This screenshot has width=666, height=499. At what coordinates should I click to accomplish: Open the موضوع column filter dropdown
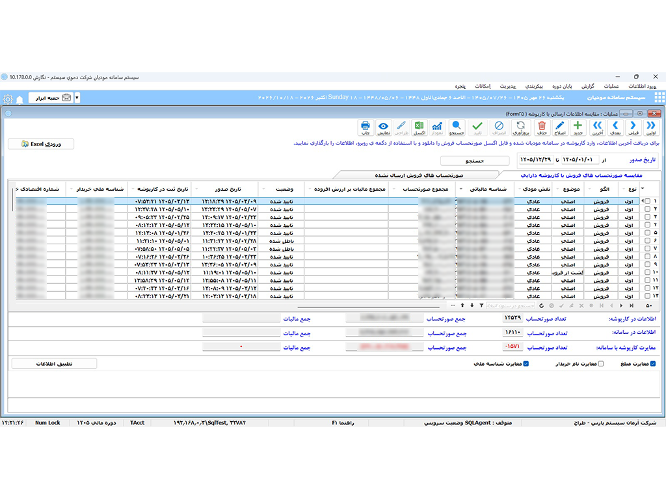click(557, 189)
